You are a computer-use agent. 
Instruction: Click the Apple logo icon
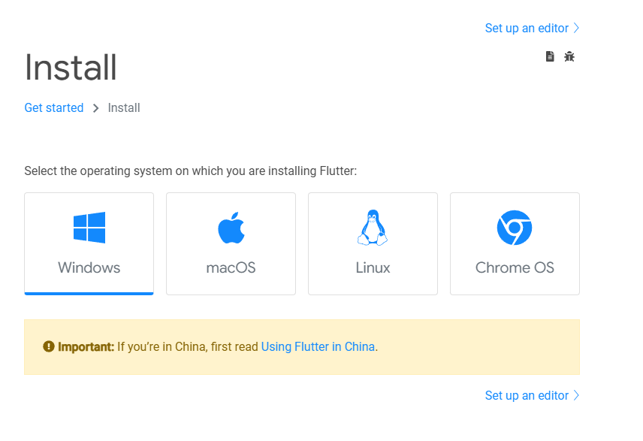pos(231,228)
